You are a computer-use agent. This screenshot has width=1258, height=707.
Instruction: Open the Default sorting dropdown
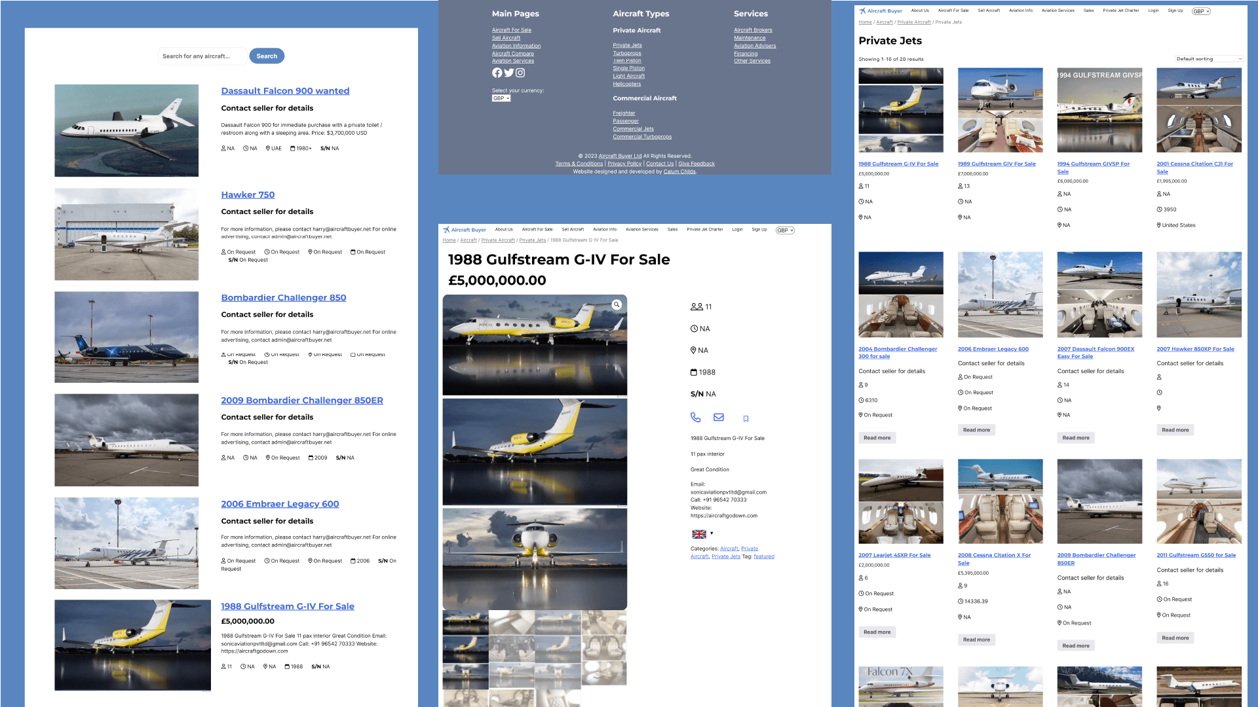pos(1208,59)
